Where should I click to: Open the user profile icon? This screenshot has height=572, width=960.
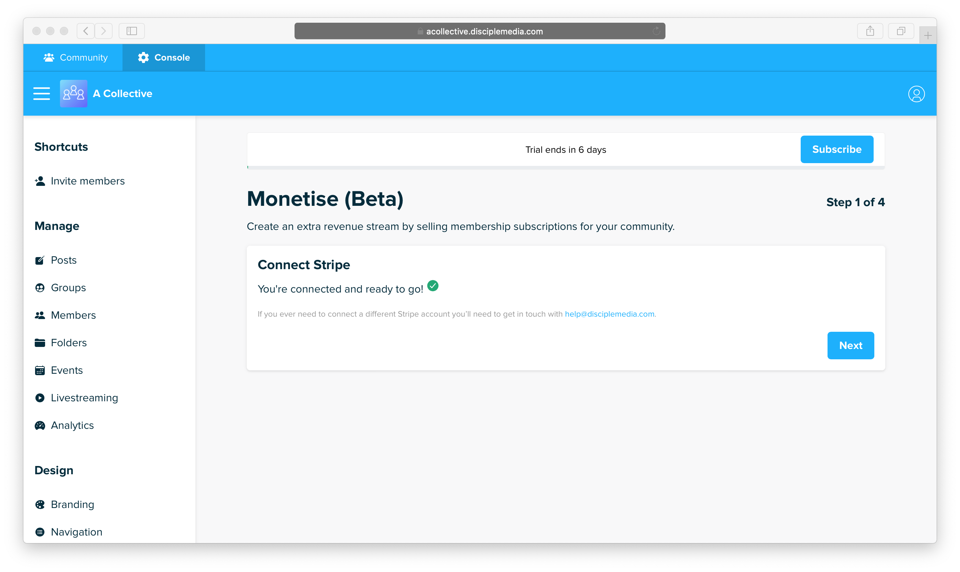pos(916,94)
